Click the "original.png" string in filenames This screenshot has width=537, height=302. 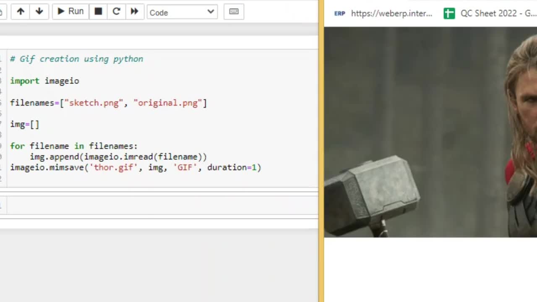click(168, 103)
